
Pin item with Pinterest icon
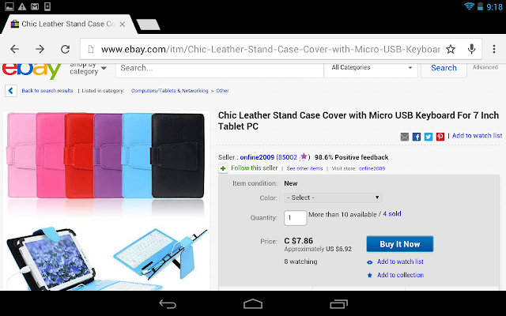pyautogui.click(x=440, y=137)
